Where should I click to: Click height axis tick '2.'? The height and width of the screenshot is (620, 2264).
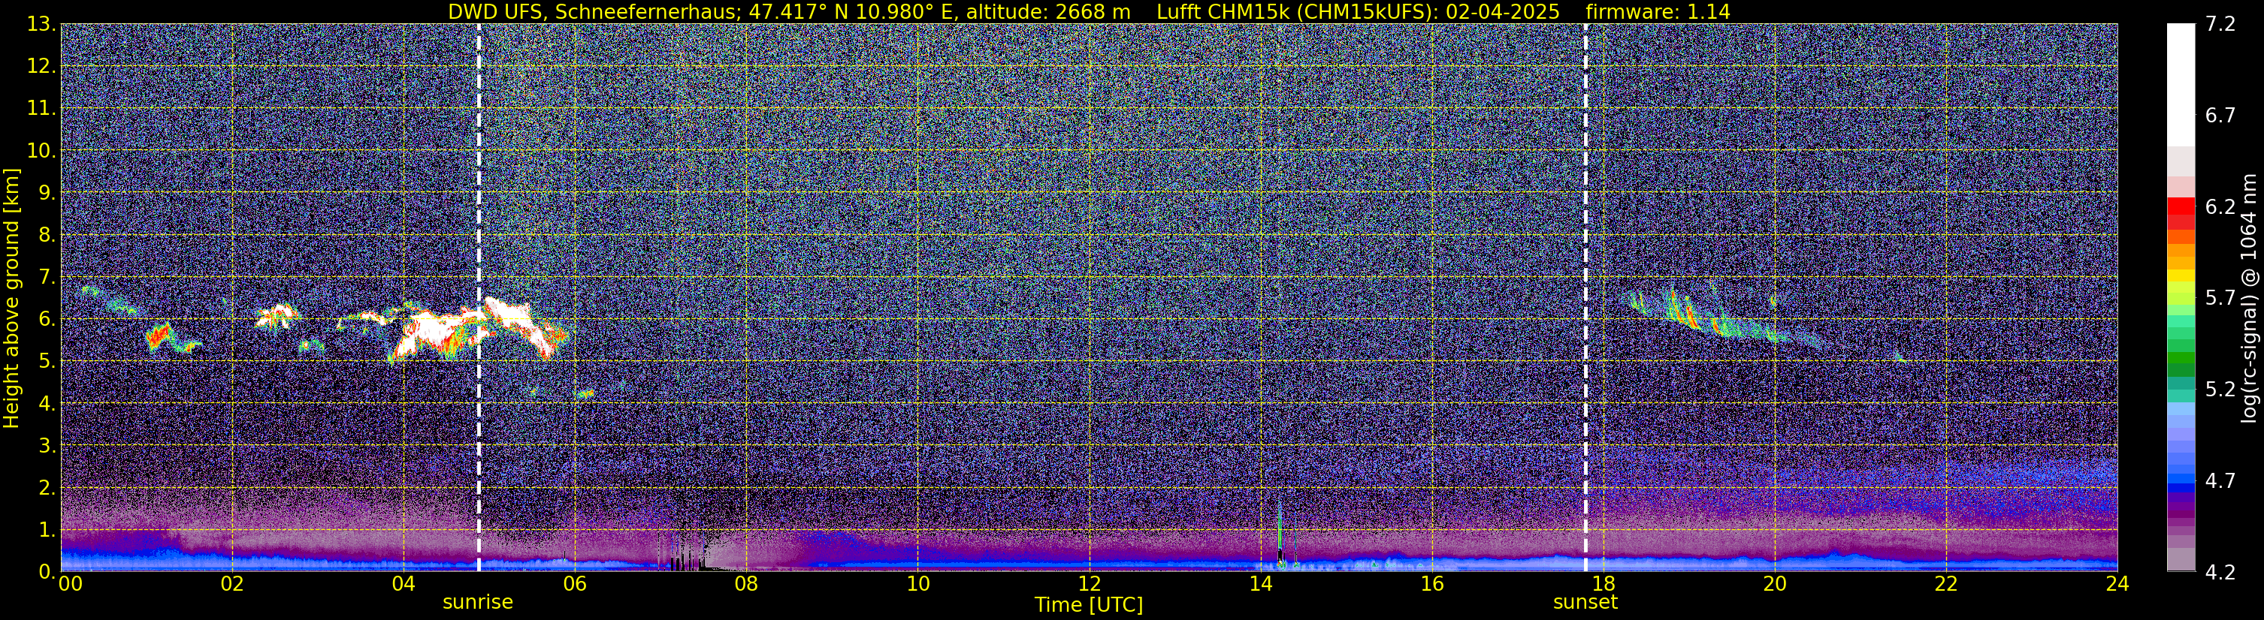pyautogui.click(x=47, y=489)
